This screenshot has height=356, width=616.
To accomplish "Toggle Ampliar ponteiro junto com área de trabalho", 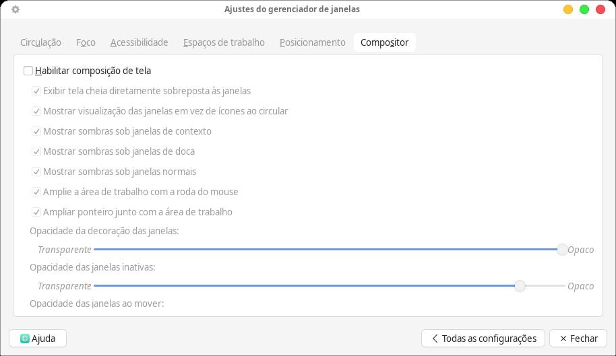I will pos(36,212).
